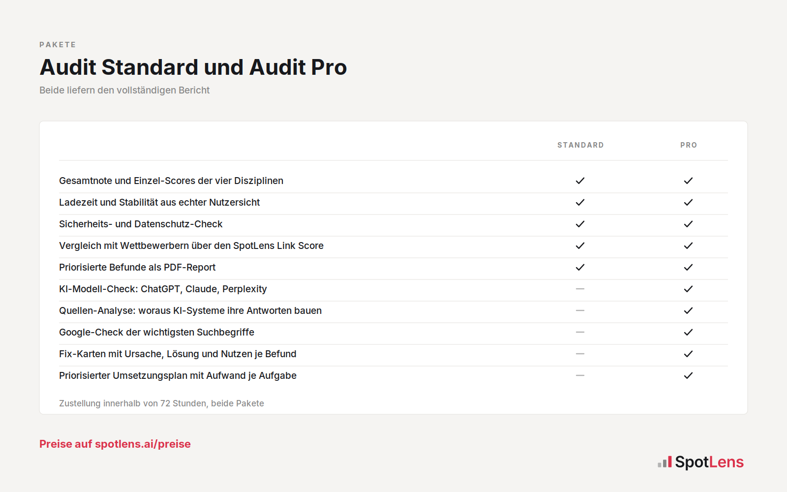Click the Standard dash for Quellen-Analyse row
787x492 pixels.
580,310
